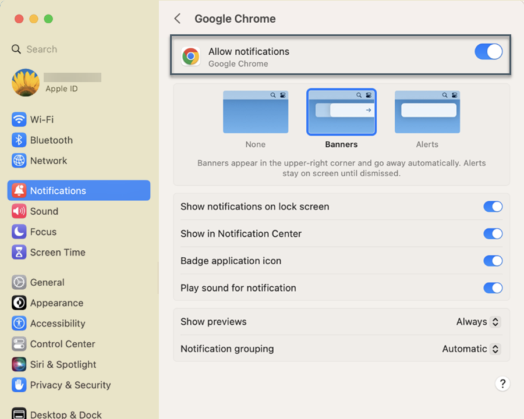Viewport: 524px width, 419px height.
Task: Click the Network globe icon
Action: 19,161
